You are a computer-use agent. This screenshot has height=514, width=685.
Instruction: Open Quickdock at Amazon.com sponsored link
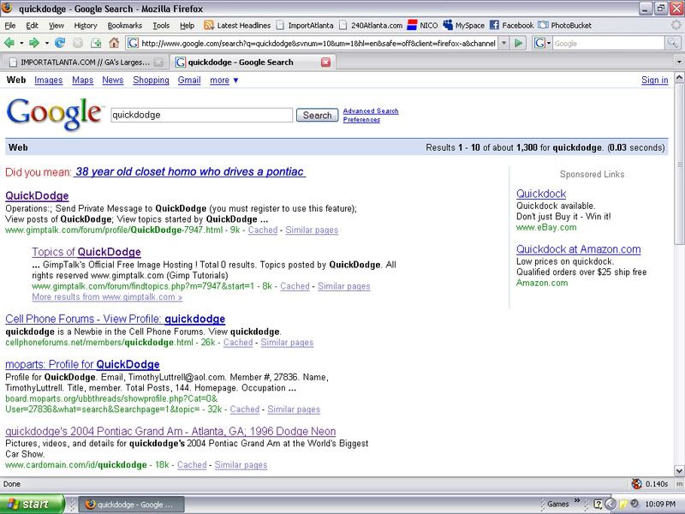coord(579,249)
